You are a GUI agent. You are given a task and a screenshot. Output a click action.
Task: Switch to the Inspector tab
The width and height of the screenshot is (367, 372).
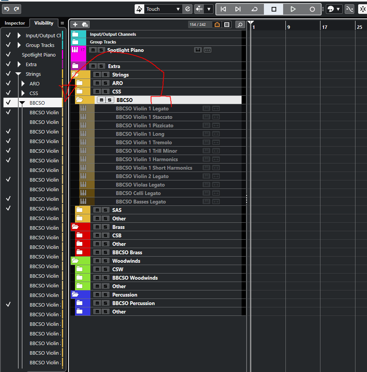[15, 23]
